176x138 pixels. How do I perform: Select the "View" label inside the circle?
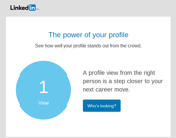tap(44, 103)
